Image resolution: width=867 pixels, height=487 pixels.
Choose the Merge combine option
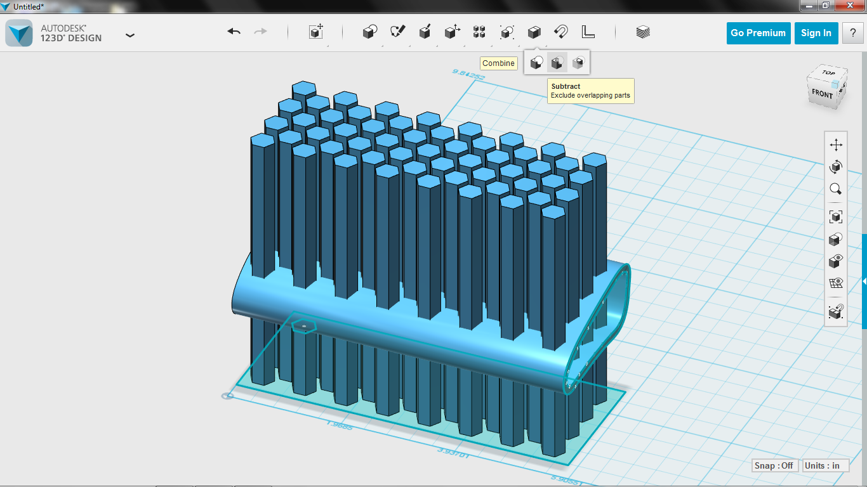[537, 63]
